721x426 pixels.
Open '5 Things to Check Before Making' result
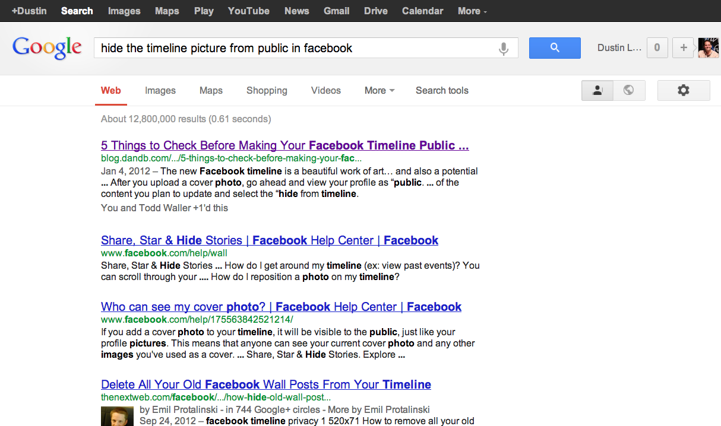[285, 145]
